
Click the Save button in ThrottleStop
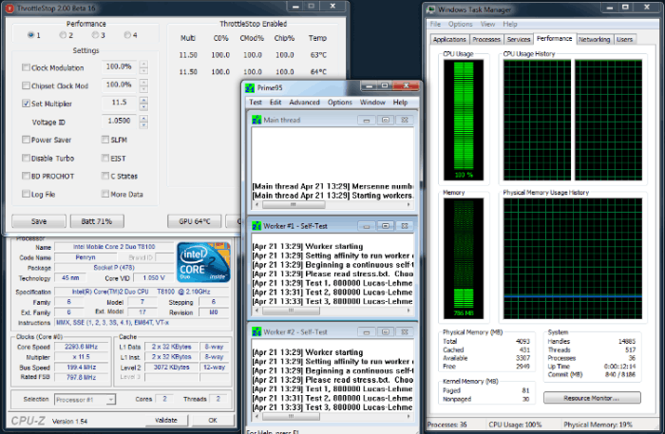click(39, 221)
